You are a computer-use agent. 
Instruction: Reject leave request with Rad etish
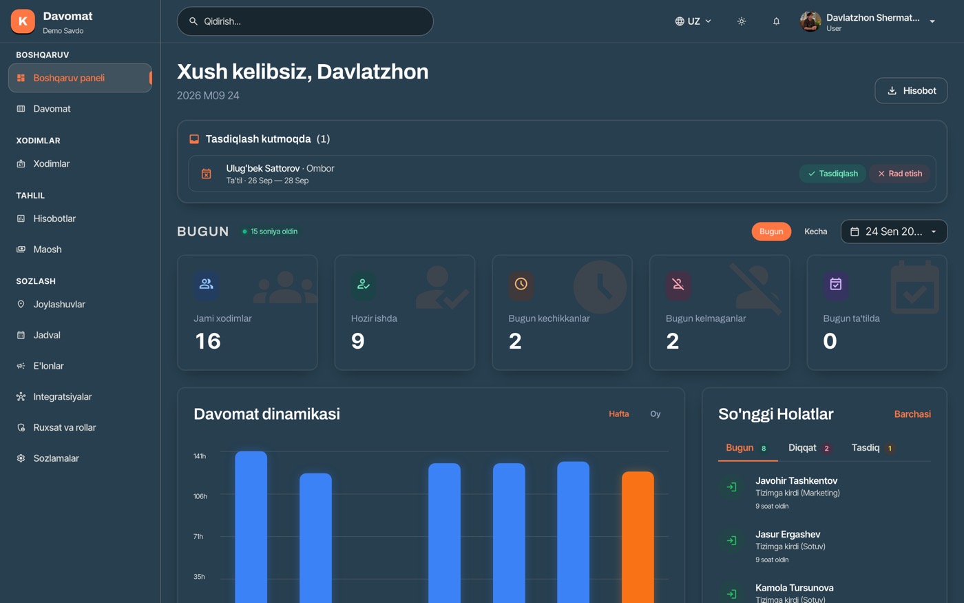pos(900,174)
